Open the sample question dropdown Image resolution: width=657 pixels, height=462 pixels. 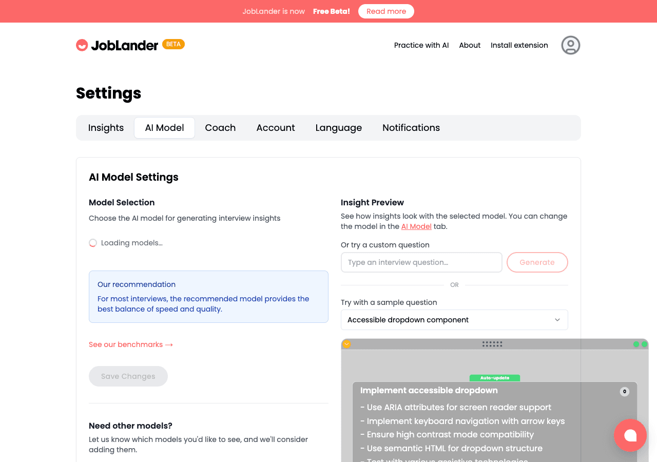[454, 320]
